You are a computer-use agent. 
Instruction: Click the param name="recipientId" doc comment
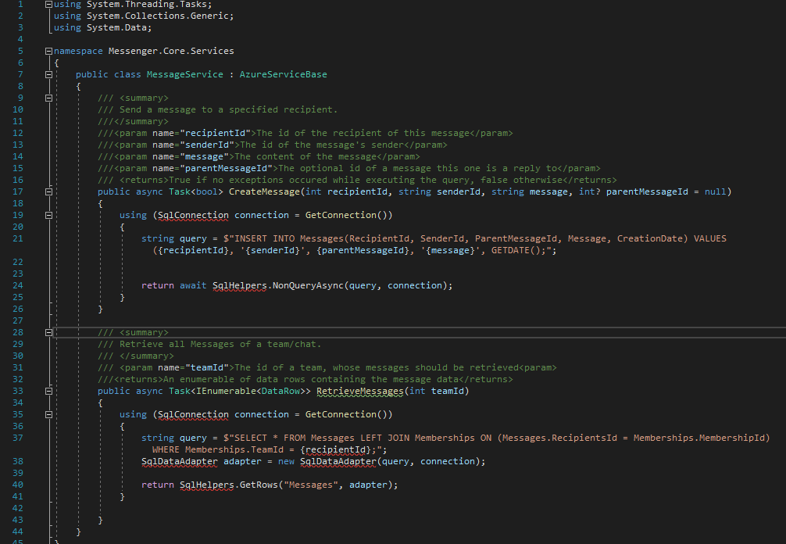pyautogui.click(x=305, y=134)
